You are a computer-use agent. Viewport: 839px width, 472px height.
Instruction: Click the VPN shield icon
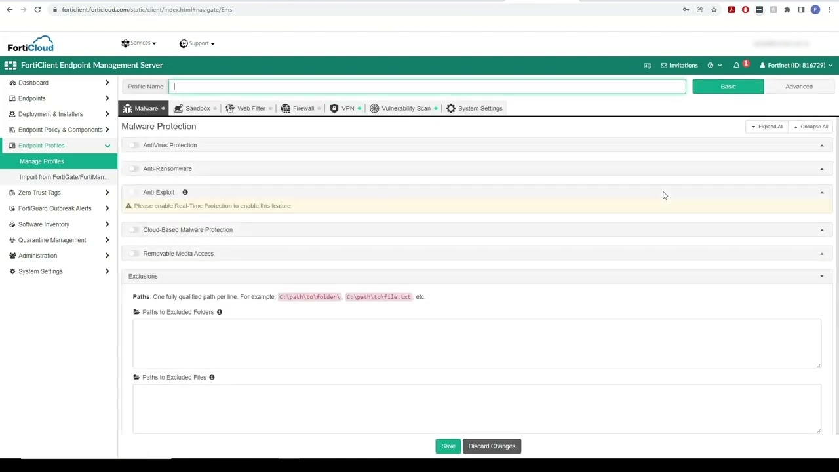tap(334, 108)
